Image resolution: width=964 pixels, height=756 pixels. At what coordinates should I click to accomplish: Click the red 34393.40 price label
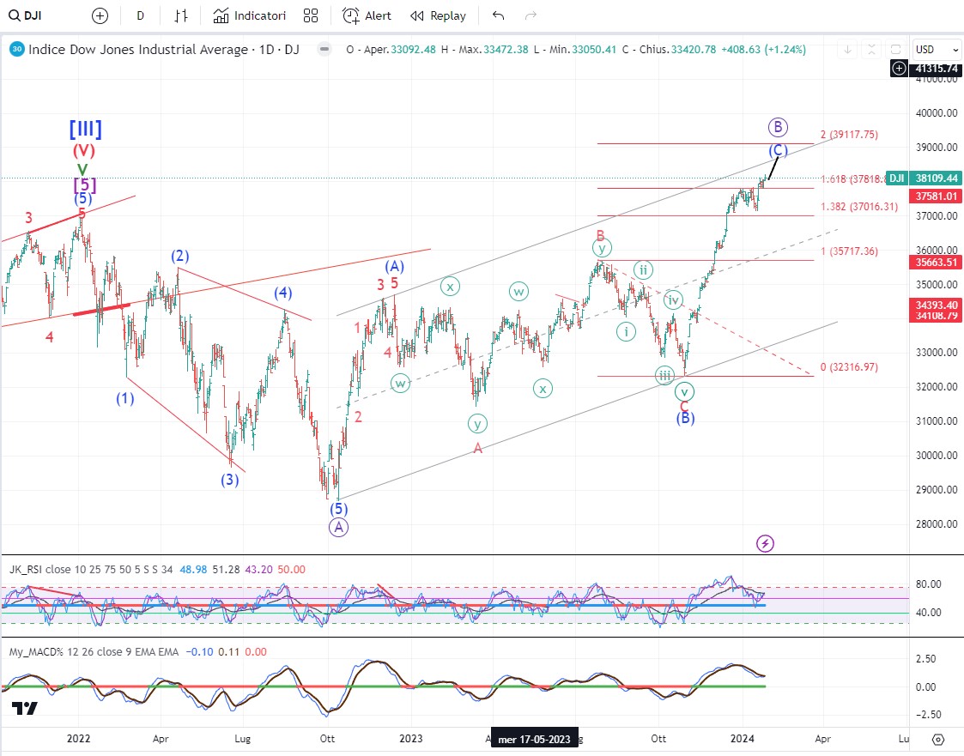936,305
